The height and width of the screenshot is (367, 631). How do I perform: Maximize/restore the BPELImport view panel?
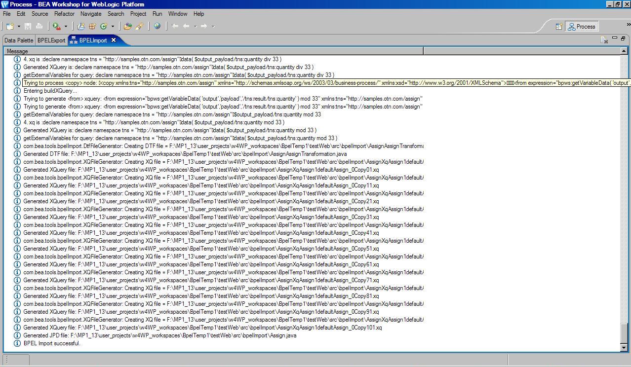623,38
